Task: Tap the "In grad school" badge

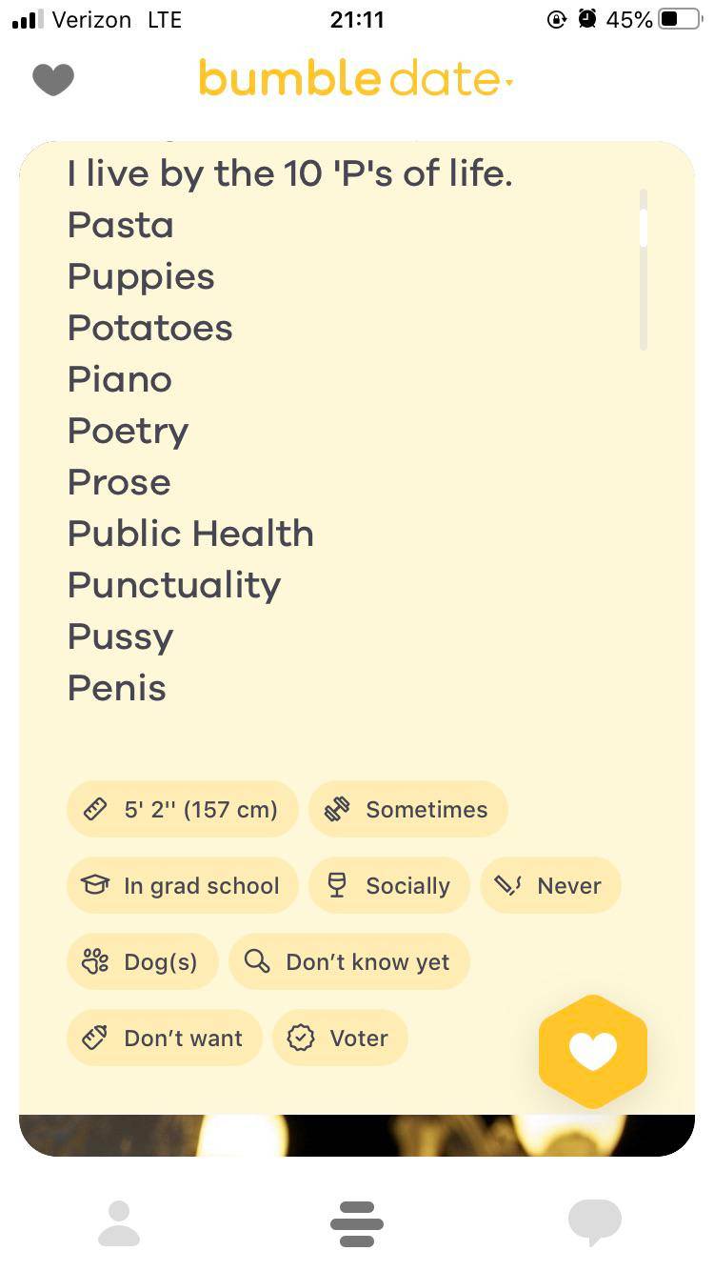Action: (x=183, y=886)
